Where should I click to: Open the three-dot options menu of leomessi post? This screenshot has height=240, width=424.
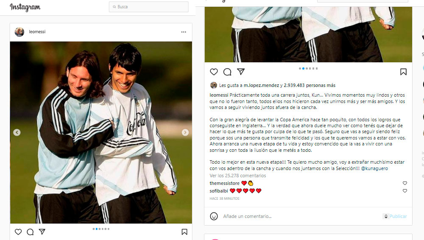click(x=184, y=32)
